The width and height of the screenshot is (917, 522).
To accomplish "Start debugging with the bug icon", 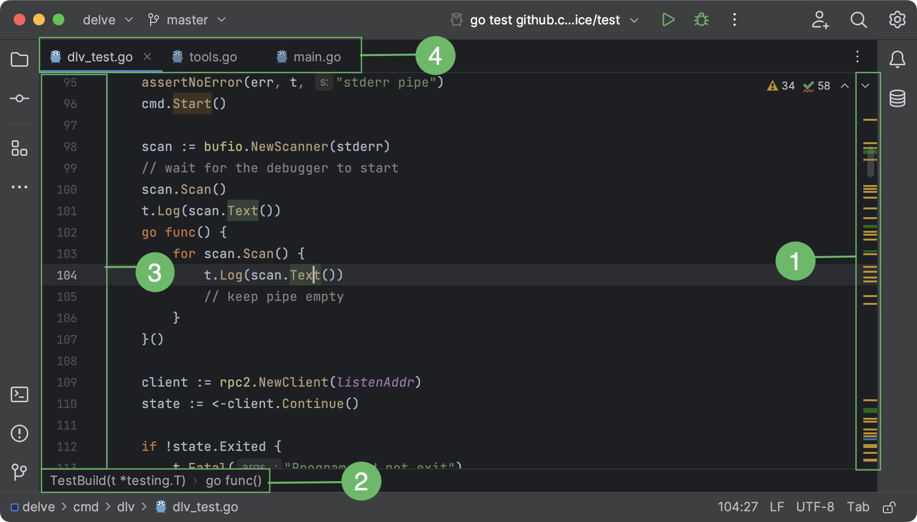I will coord(701,19).
